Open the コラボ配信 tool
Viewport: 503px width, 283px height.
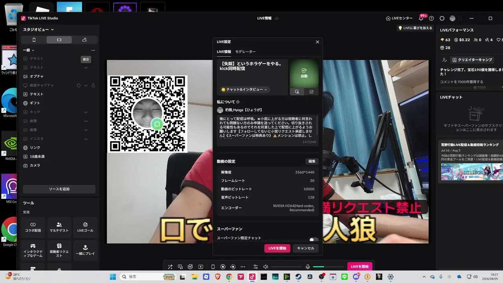33,227
